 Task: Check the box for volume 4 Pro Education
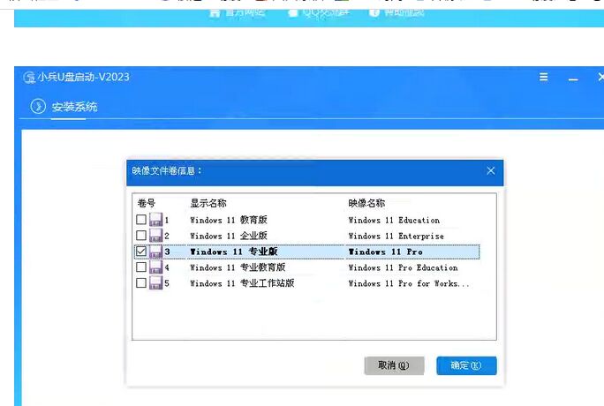tap(141, 267)
